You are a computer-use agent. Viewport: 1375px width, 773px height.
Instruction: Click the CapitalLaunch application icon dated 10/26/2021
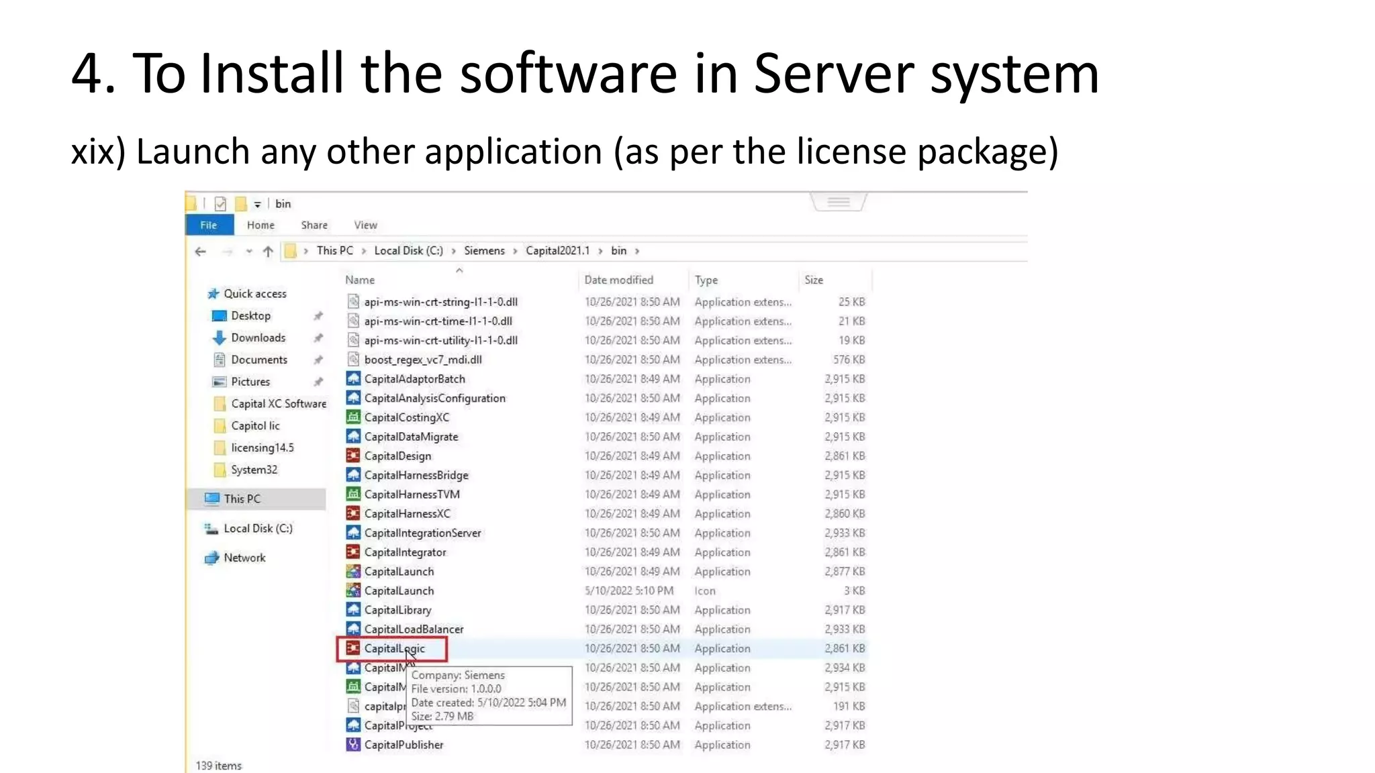(x=352, y=571)
